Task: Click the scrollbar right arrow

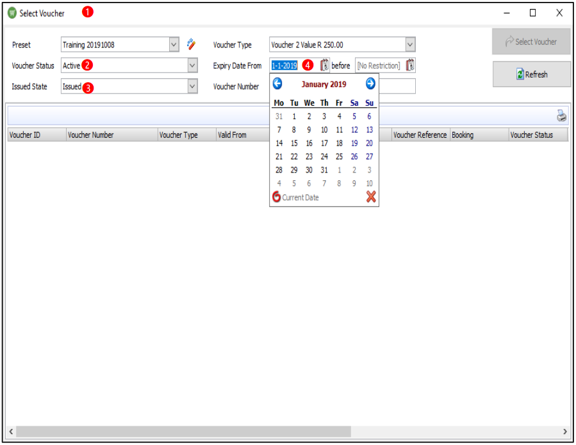Action: [564, 432]
